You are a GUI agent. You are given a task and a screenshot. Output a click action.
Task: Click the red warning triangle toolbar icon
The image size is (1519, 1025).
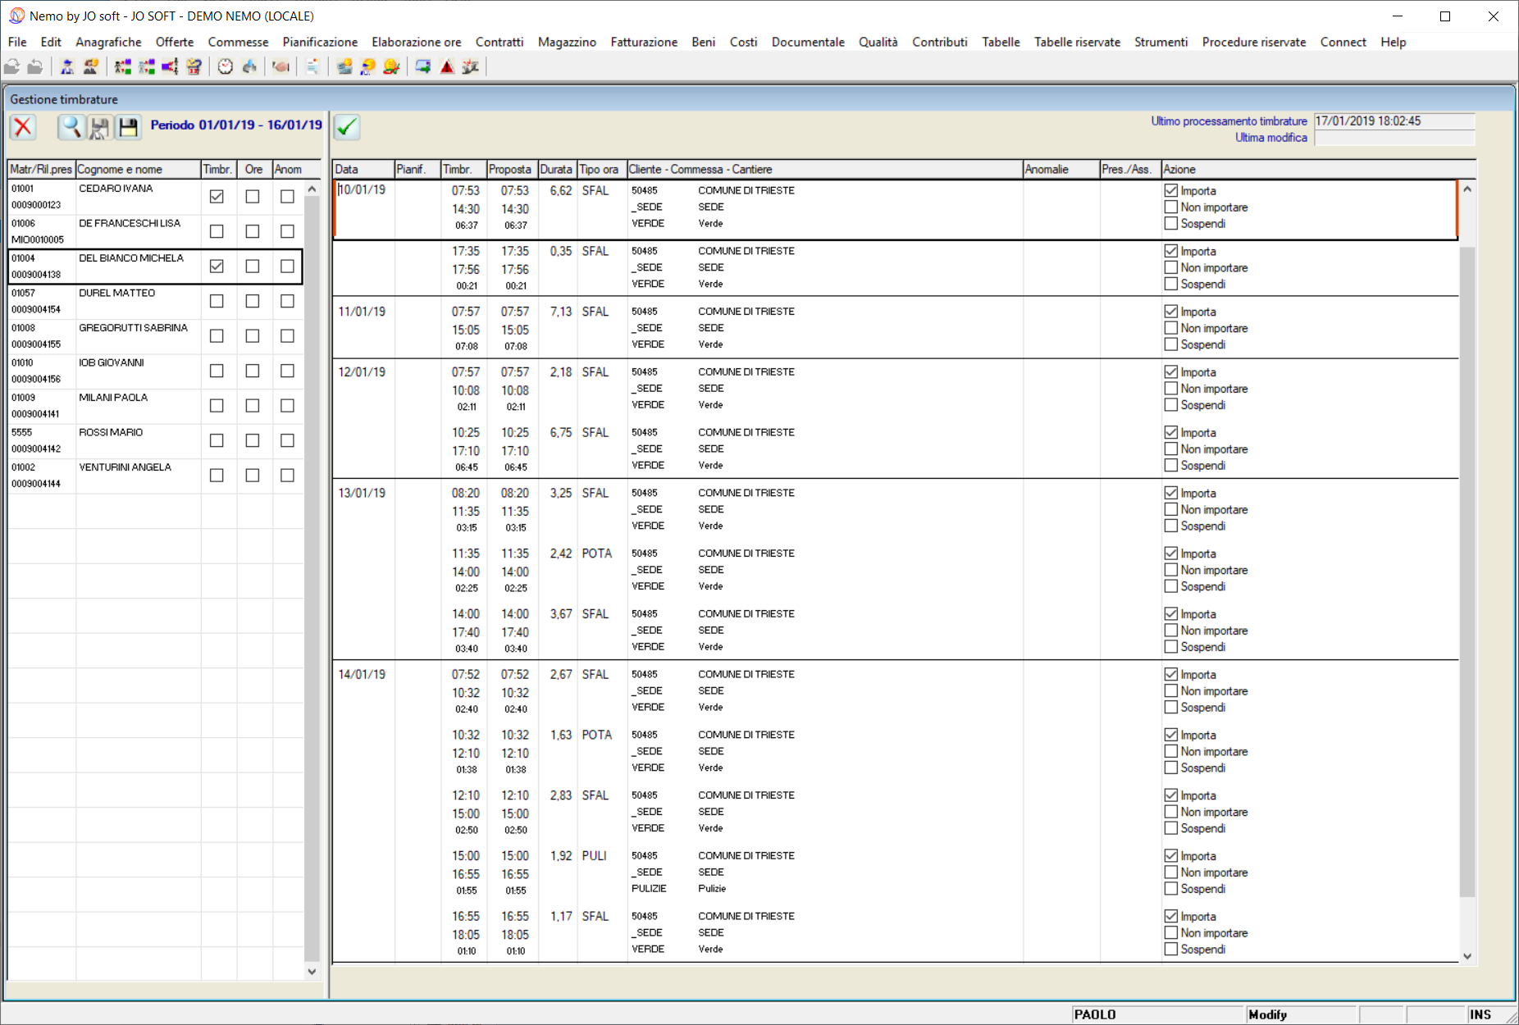(447, 67)
